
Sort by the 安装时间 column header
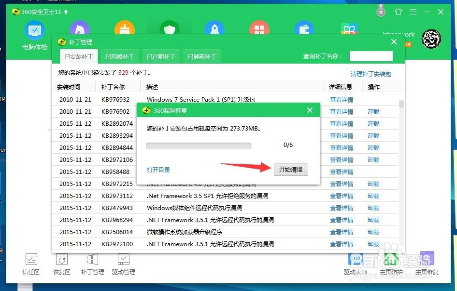[x=69, y=87]
